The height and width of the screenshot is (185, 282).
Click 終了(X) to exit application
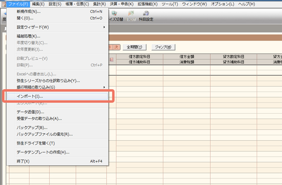click(x=23, y=161)
